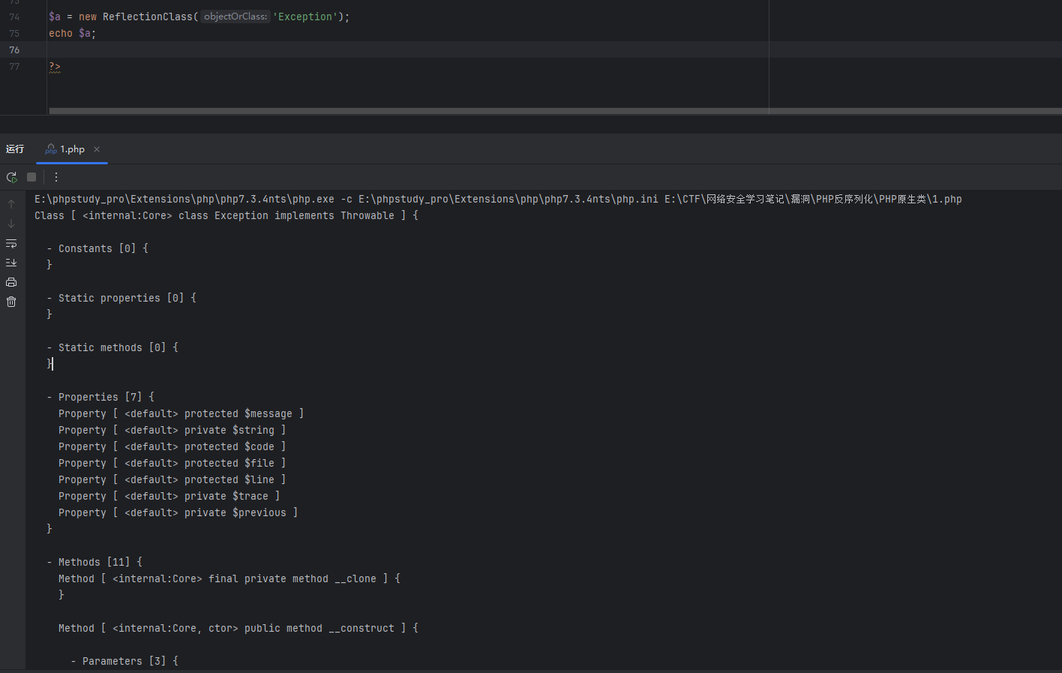1062x673 pixels.
Task: Click the down arrow in console sidebar
Action: click(x=11, y=224)
